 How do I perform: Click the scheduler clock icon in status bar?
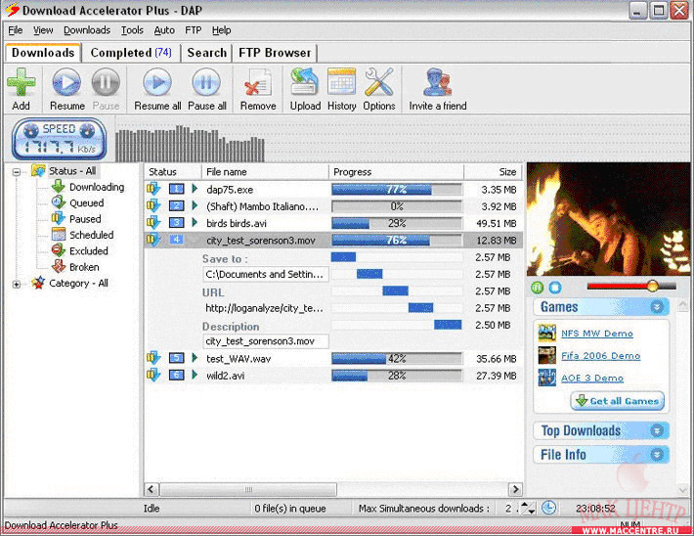pos(548,508)
